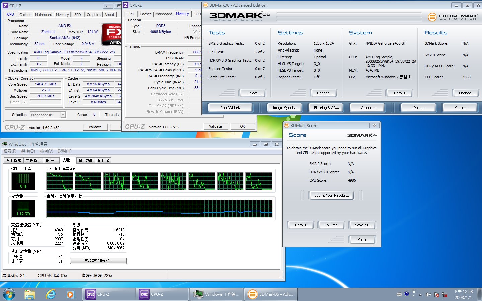The image size is (482, 301).
Task: Open Action Center flag icon in tray
Action: 436,295
